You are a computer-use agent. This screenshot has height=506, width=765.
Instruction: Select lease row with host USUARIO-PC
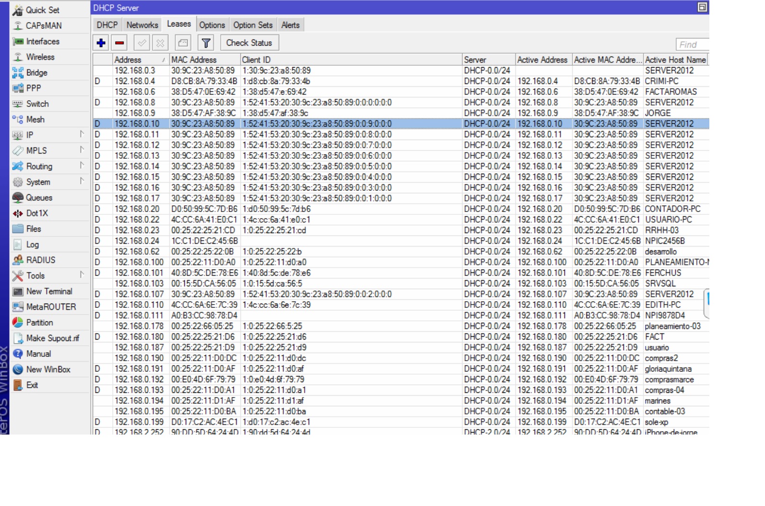click(401, 220)
